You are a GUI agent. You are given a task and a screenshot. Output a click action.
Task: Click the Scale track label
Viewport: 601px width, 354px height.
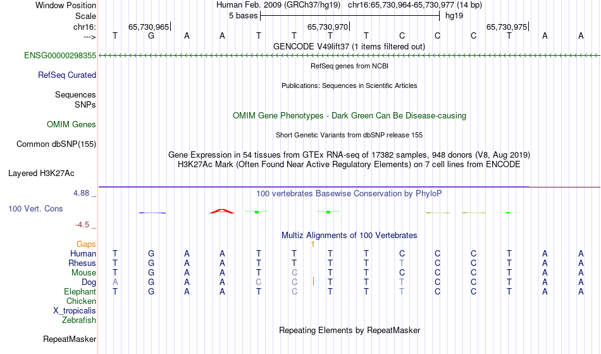point(85,16)
